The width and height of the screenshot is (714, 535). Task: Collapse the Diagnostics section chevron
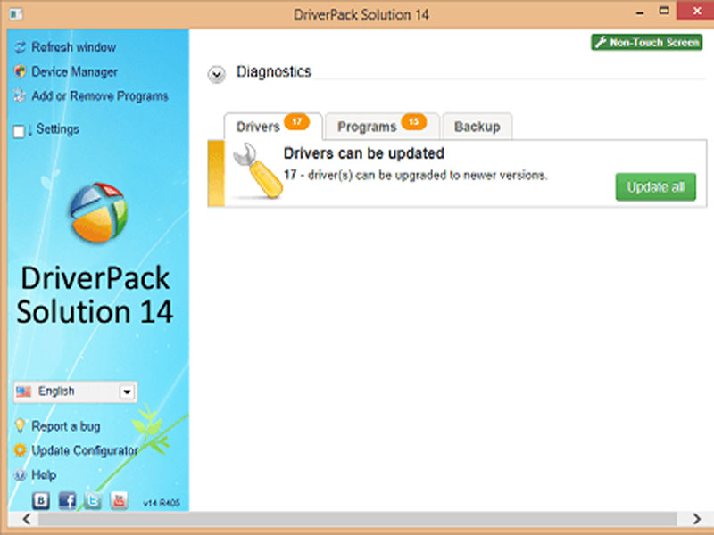tap(216, 74)
